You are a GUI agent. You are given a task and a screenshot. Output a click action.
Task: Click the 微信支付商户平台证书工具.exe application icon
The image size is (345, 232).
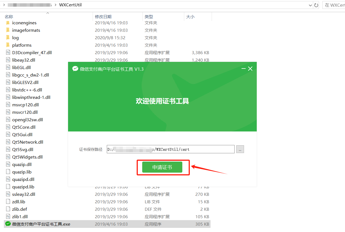8,224
